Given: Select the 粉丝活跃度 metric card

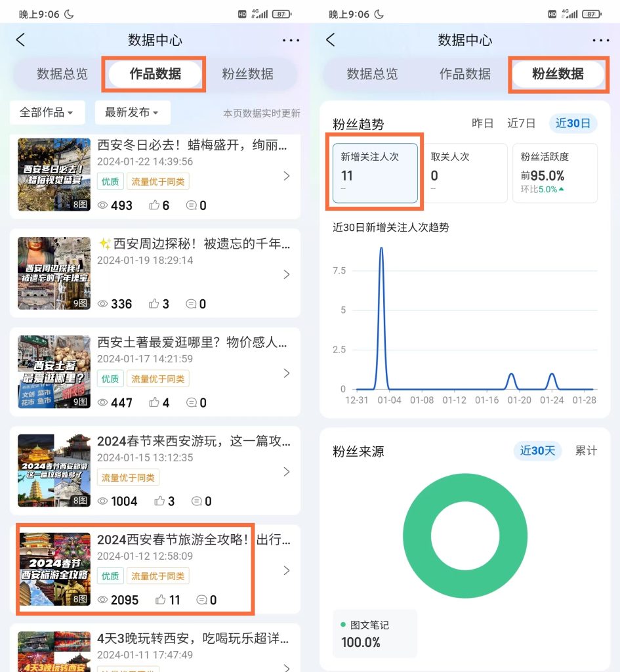Looking at the screenshot, I should pyautogui.click(x=555, y=173).
